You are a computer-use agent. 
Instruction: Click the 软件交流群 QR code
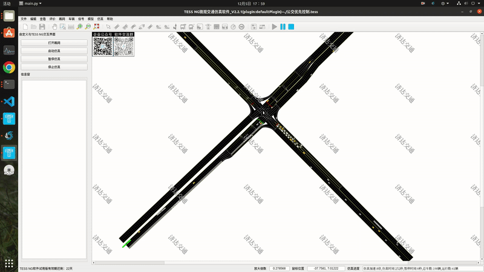point(124,47)
